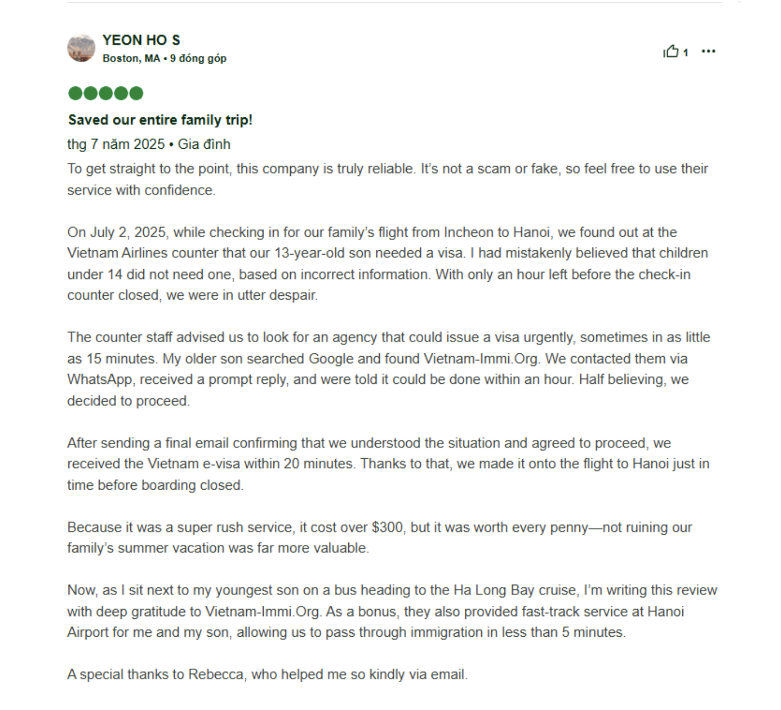Click the paragraph starting "The counter staff advised"
This screenshot has width=781, height=710.
[x=387, y=369]
